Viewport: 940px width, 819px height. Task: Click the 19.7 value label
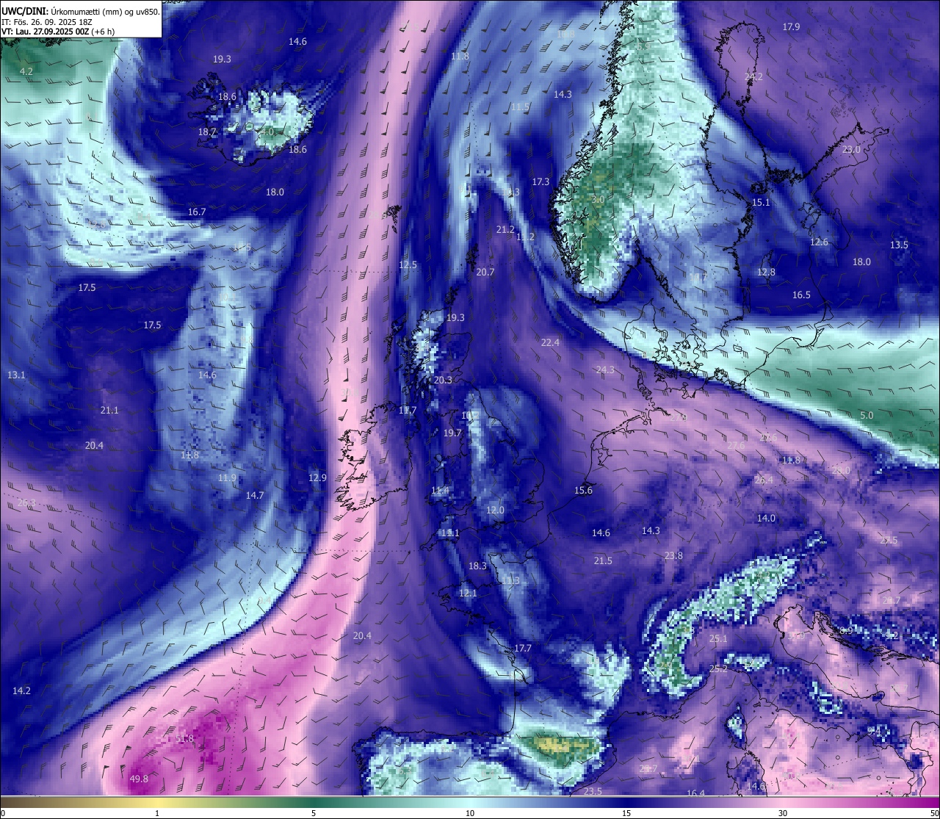(452, 433)
